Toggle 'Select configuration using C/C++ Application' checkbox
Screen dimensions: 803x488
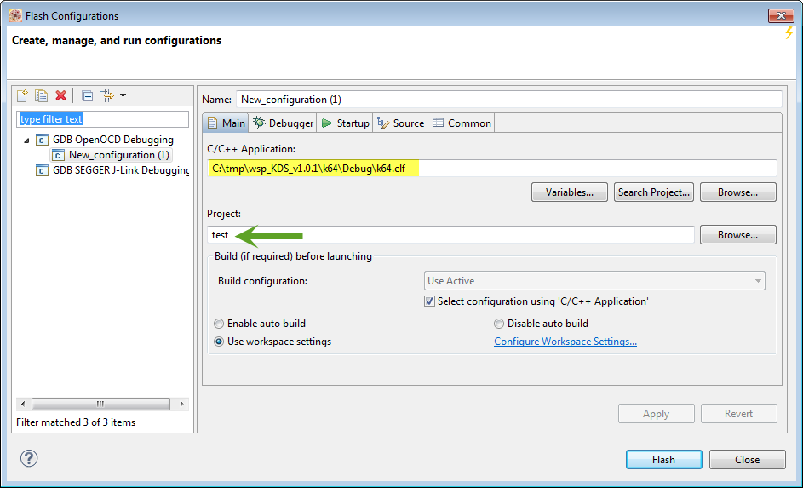tap(430, 301)
